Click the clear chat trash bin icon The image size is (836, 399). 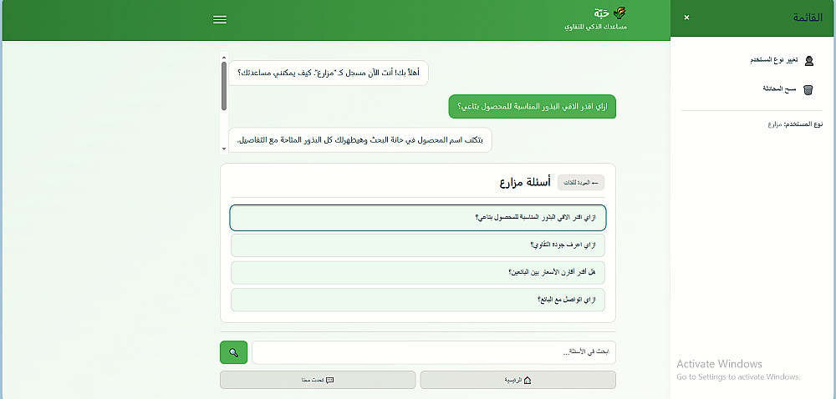[x=808, y=89]
